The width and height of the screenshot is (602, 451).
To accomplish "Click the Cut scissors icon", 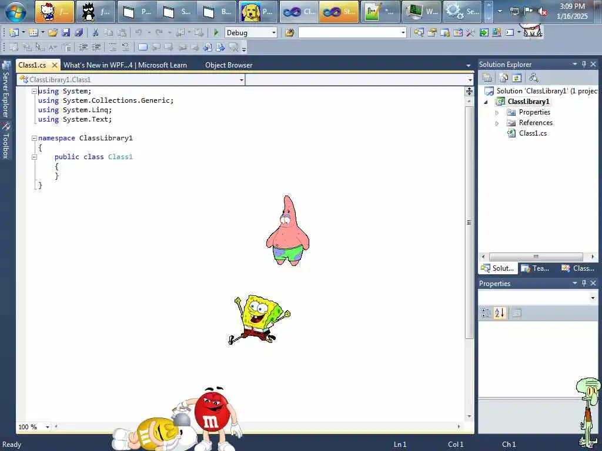I will 96,33.
